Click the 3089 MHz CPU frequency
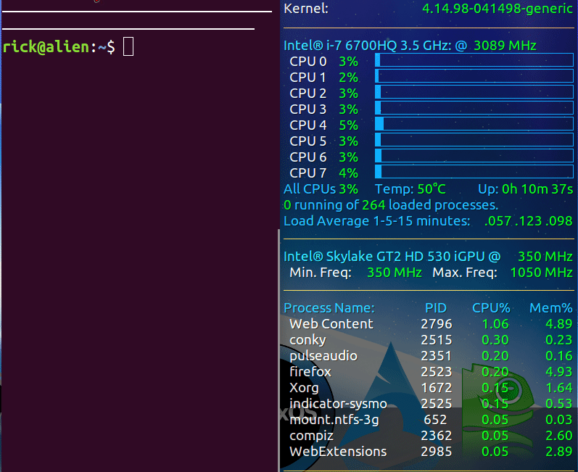The height and width of the screenshot is (472, 578). pyautogui.click(x=505, y=46)
